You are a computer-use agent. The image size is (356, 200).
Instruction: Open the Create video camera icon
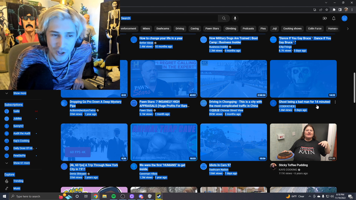tap(325, 18)
